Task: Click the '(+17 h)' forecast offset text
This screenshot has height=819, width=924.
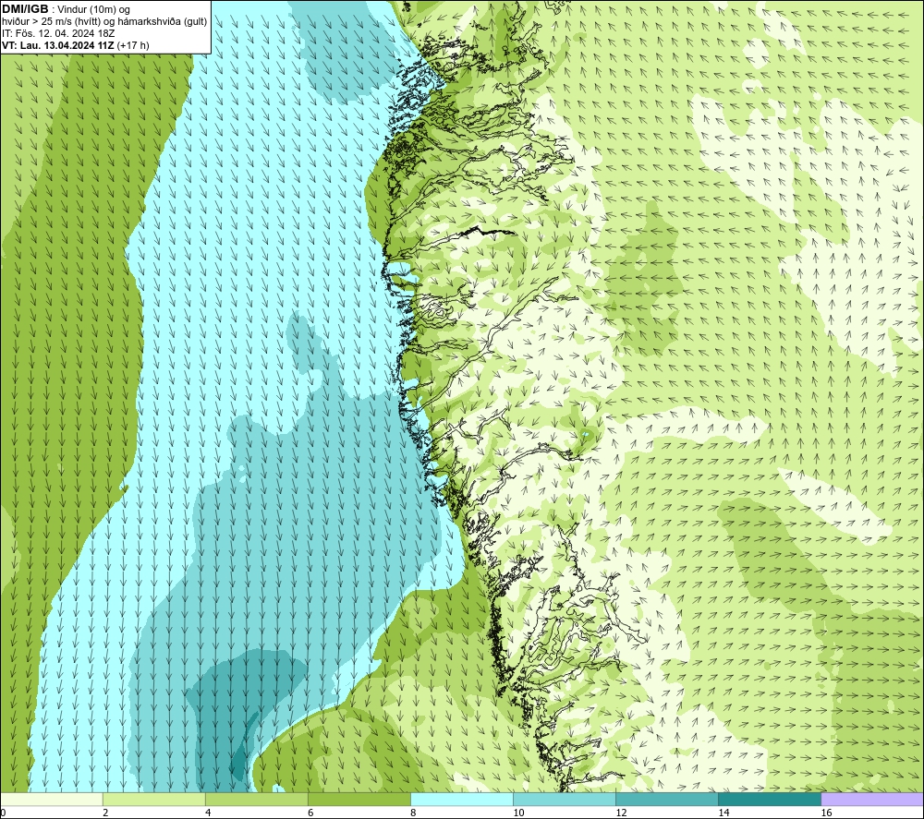Action: point(133,45)
